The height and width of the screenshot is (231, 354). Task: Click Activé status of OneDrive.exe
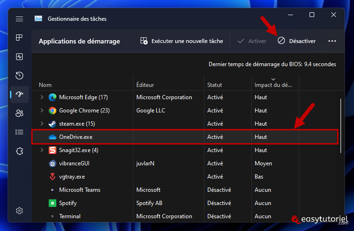tap(215, 137)
